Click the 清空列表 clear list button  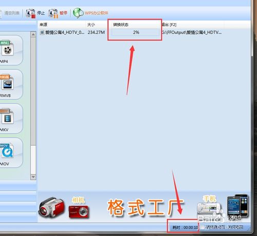coord(12,13)
